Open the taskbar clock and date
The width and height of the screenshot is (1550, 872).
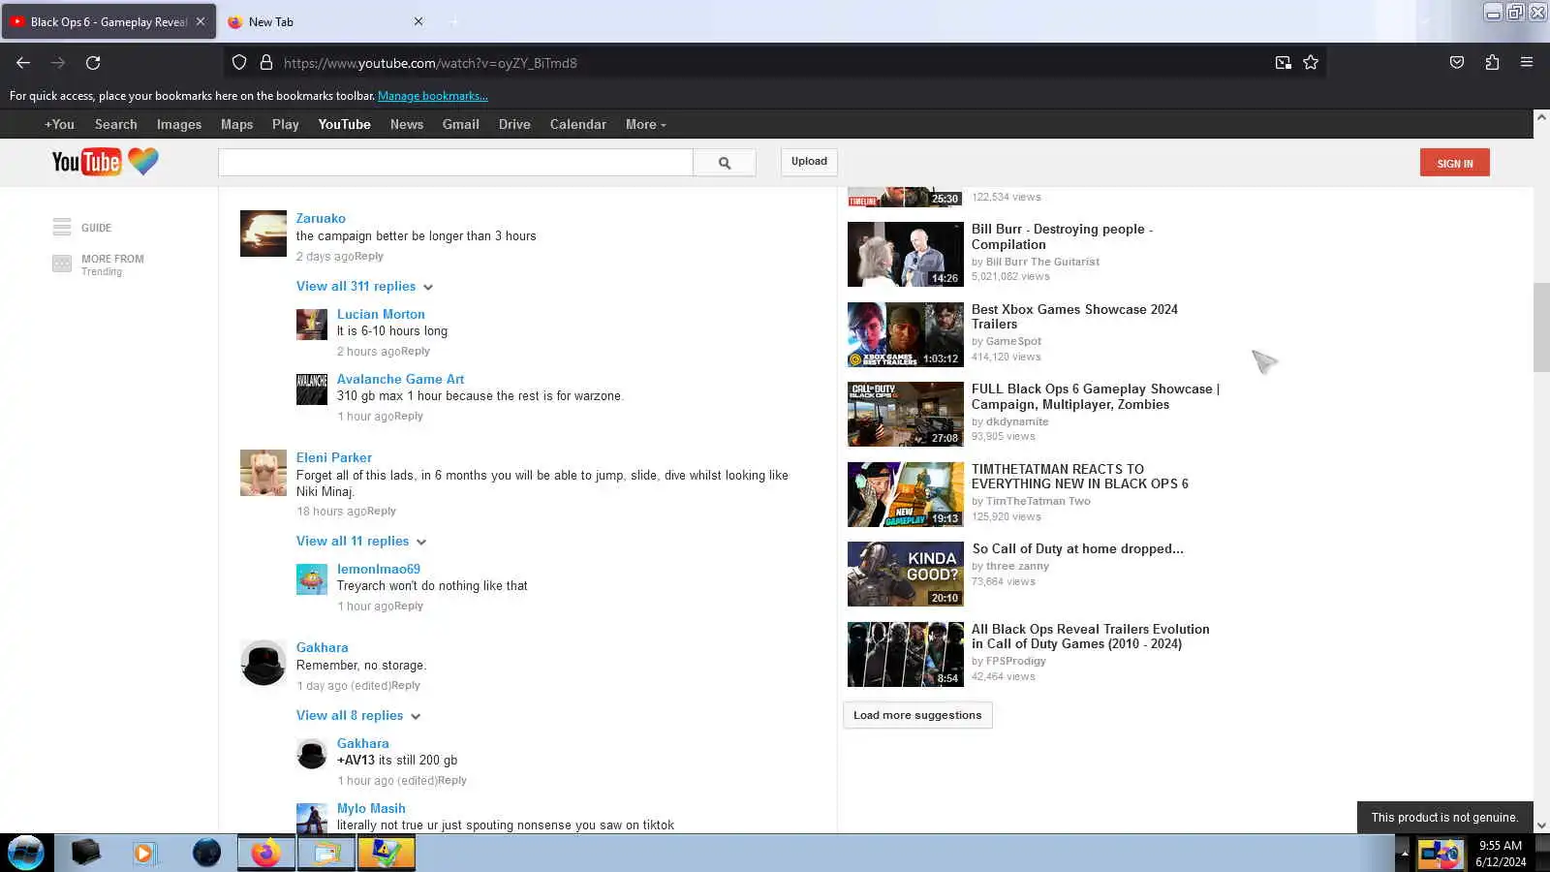tap(1501, 854)
